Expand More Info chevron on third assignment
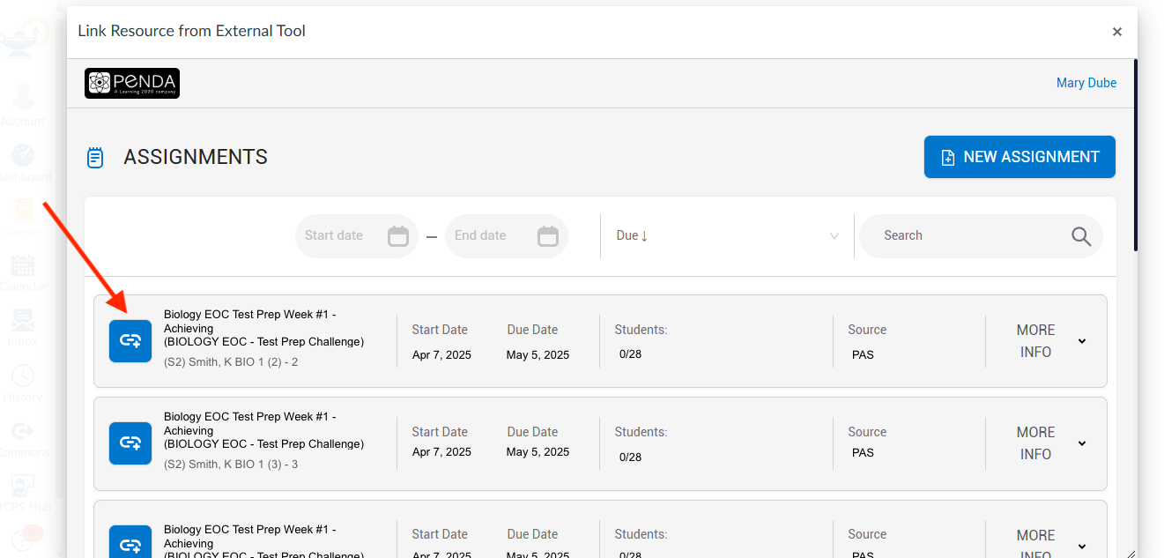1164x558 pixels. click(1082, 546)
